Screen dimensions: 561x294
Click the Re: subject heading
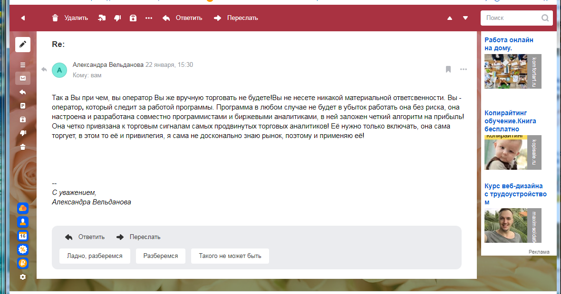[58, 44]
